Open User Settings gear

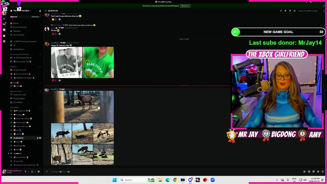[x=39, y=171]
